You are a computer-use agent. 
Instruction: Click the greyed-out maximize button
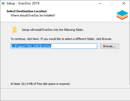[112, 3]
